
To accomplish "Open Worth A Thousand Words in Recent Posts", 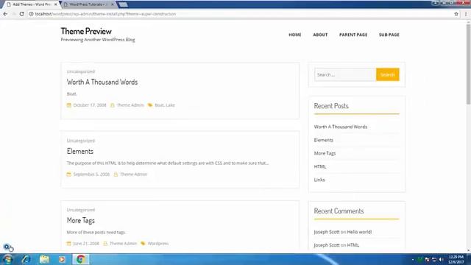I will [x=341, y=127].
